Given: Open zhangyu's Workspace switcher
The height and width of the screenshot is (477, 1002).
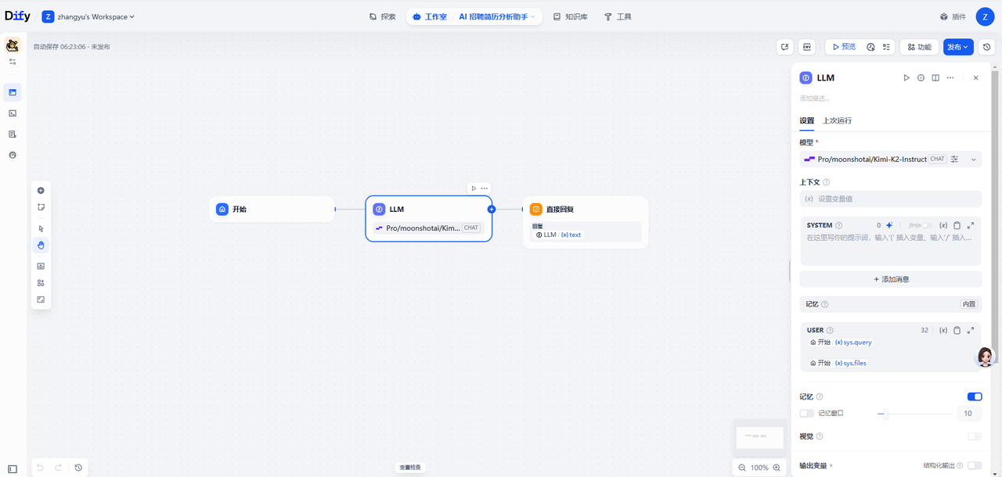Looking at the screenshot, I should click(x=88, y=16).
